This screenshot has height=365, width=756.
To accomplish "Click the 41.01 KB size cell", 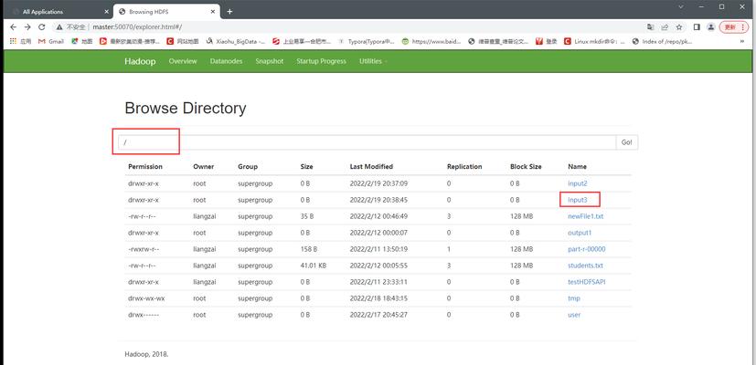I will point(314,266).
